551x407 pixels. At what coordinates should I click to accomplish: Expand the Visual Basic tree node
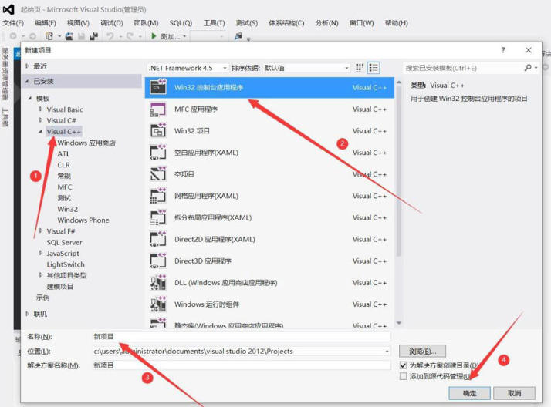click(x=42, y=109)
